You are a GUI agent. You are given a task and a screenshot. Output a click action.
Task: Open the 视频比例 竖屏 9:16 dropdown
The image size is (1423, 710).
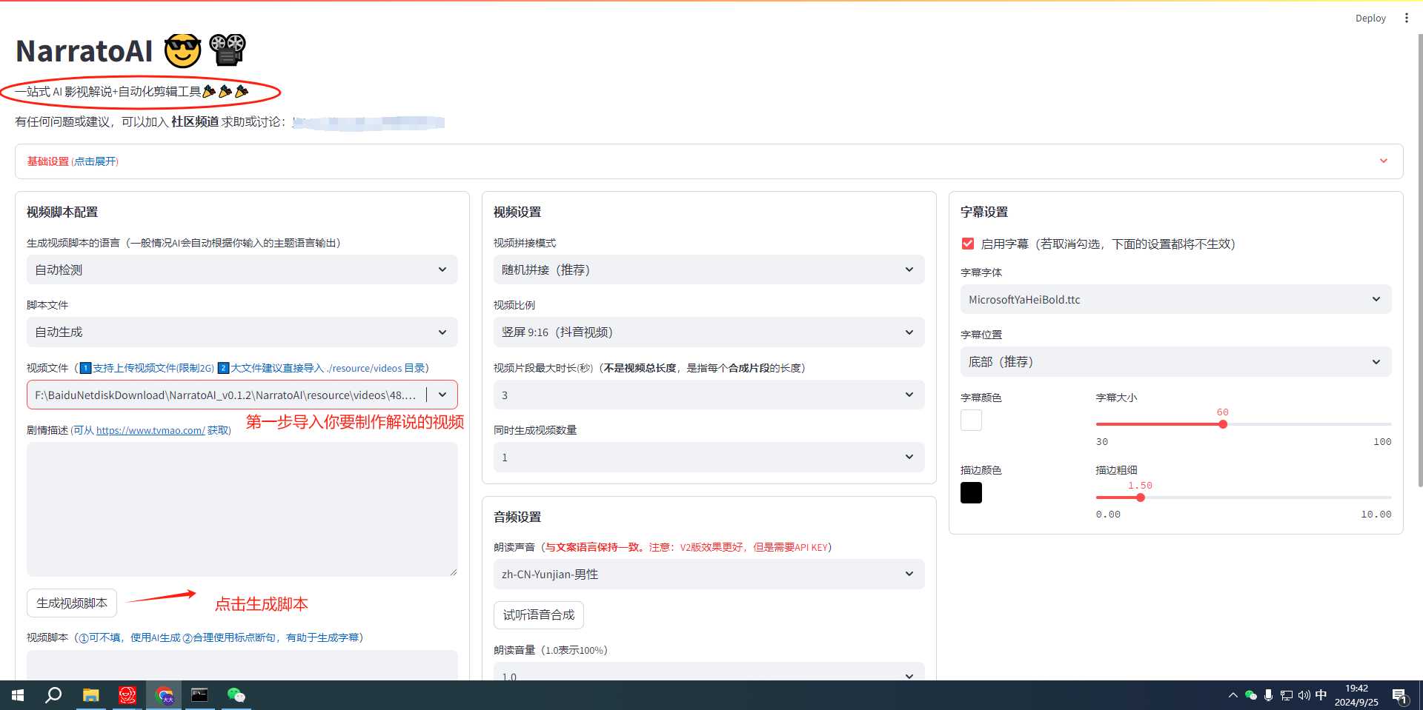[x=709, y=332]
